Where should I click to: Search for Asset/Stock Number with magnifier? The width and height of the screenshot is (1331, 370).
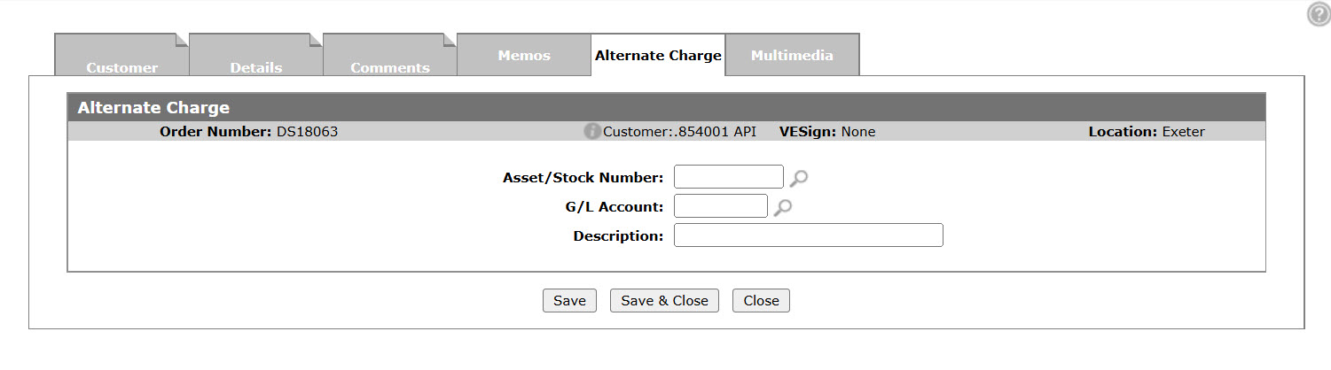coord(799,178)
